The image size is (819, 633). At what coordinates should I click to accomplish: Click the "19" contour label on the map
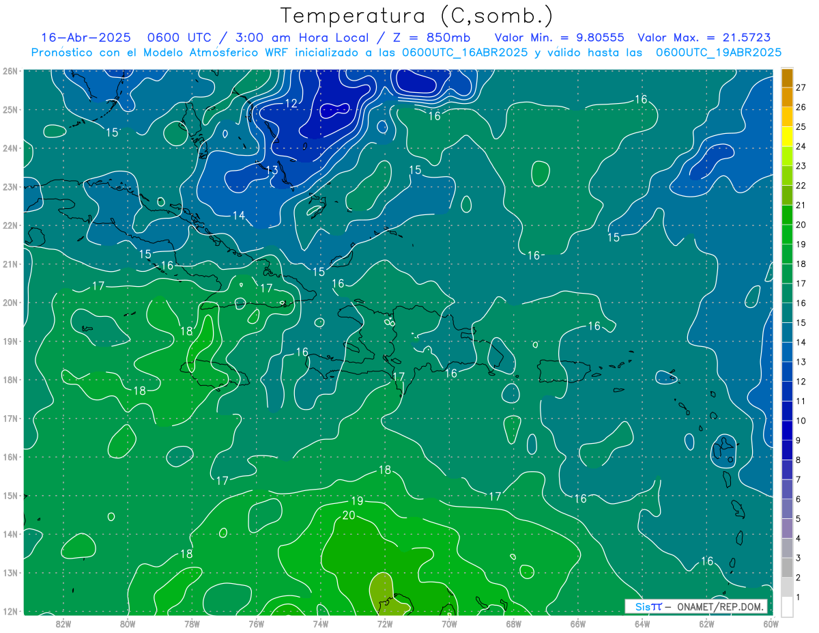pos(357,501)
